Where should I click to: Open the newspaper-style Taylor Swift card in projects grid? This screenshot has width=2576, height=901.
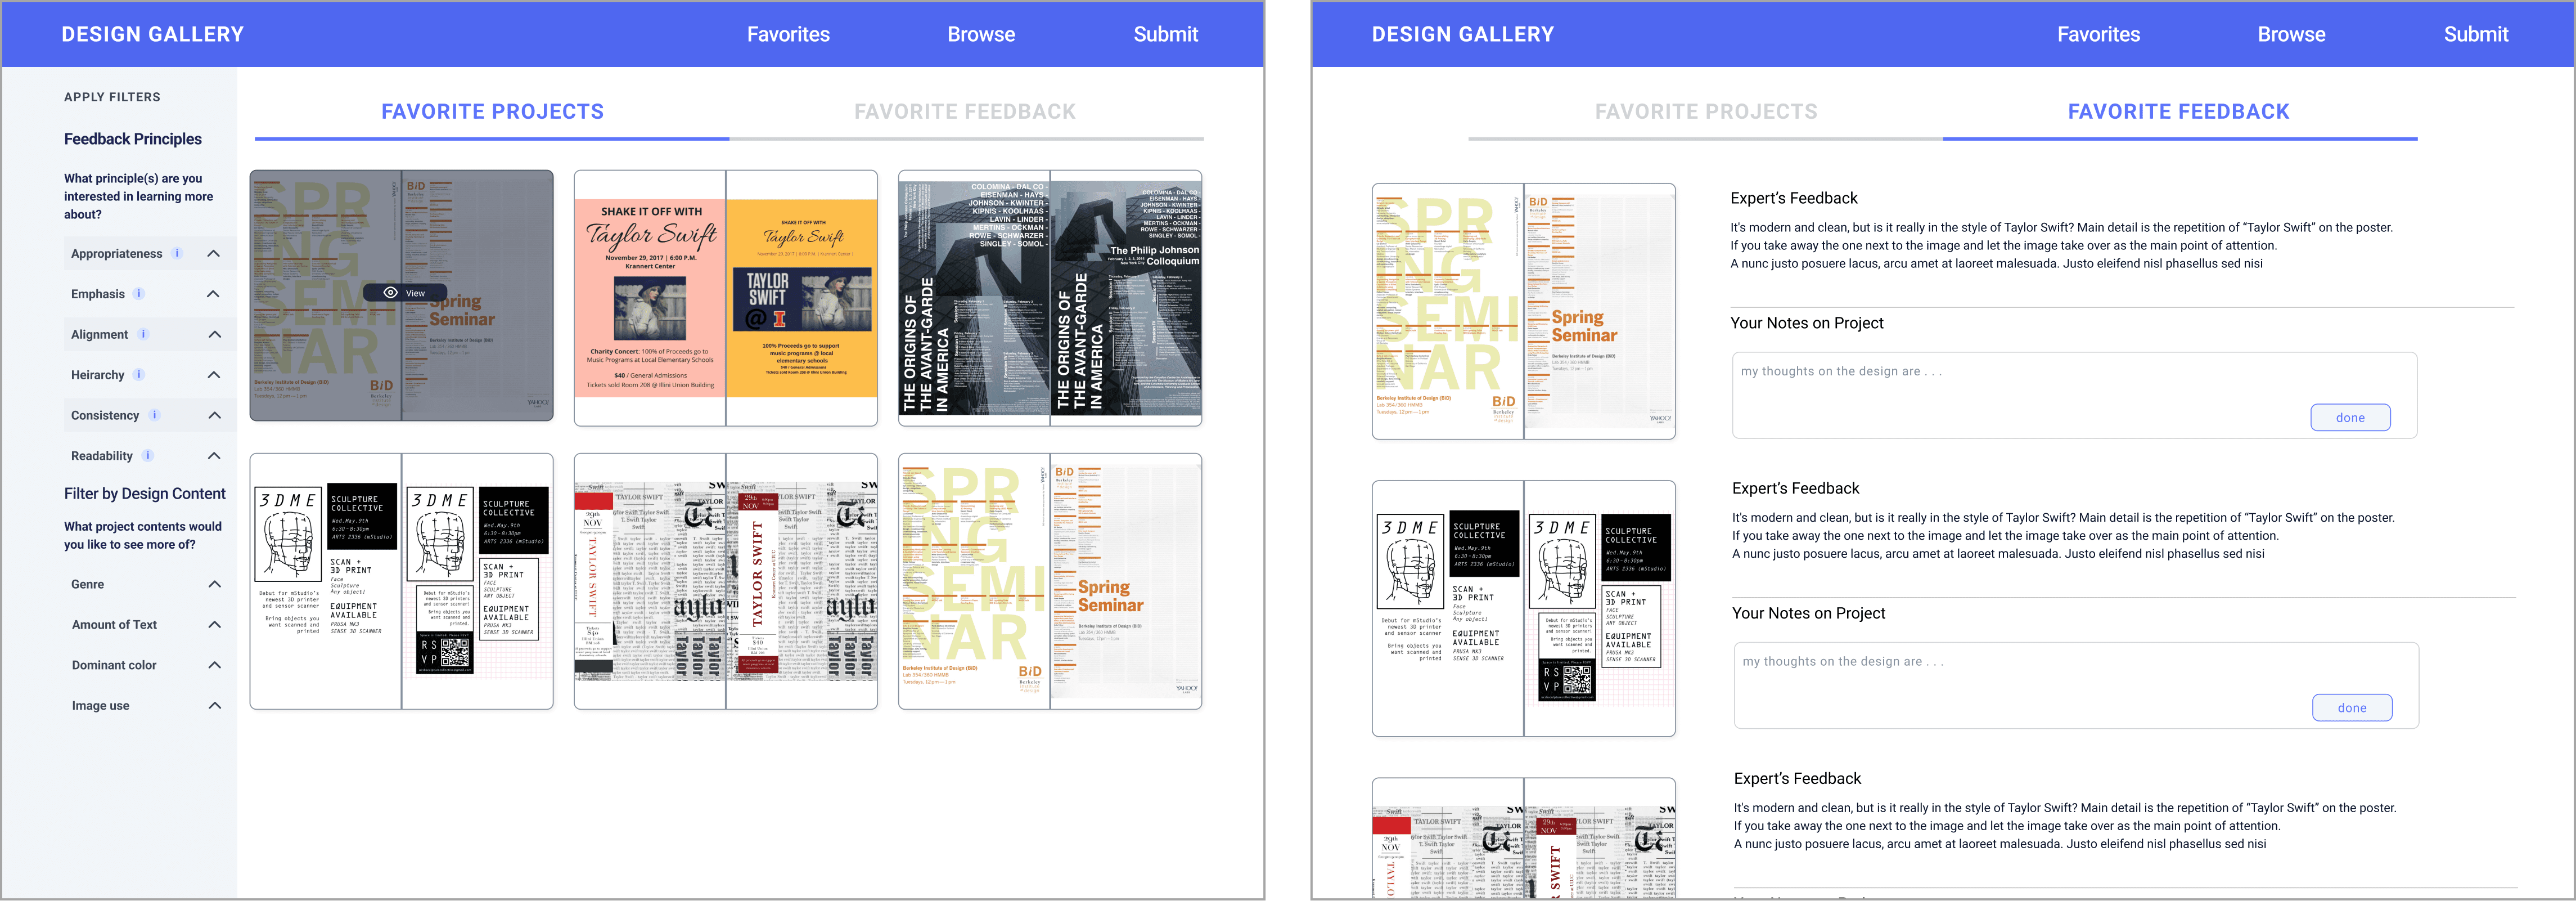(726, 582)
